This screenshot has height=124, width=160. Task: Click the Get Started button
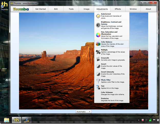point(40,9)
